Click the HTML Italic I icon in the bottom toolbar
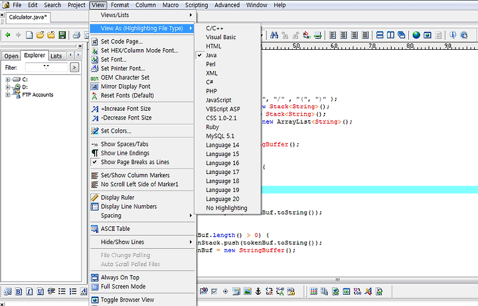Viewport: 478px width, 306px height. (29, 291)
